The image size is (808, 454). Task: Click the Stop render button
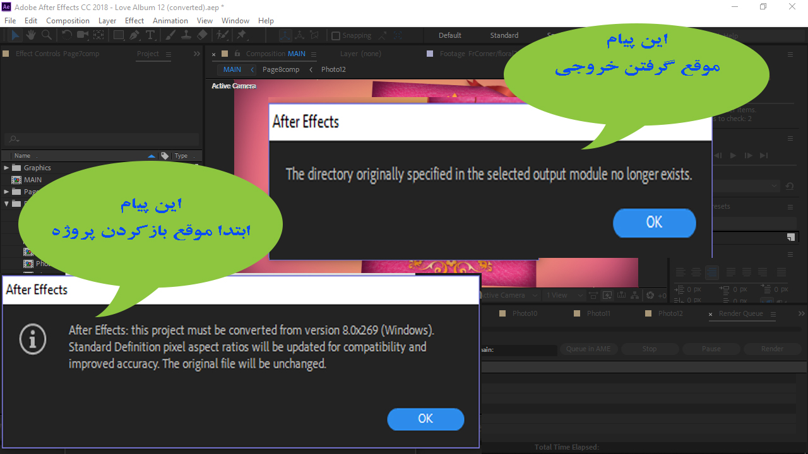click(x=650, y=349)
